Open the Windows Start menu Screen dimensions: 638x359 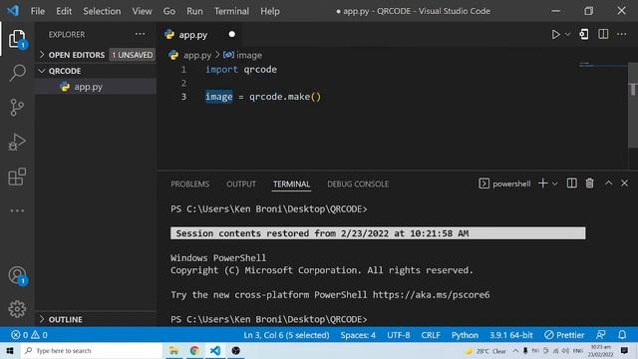9,350
